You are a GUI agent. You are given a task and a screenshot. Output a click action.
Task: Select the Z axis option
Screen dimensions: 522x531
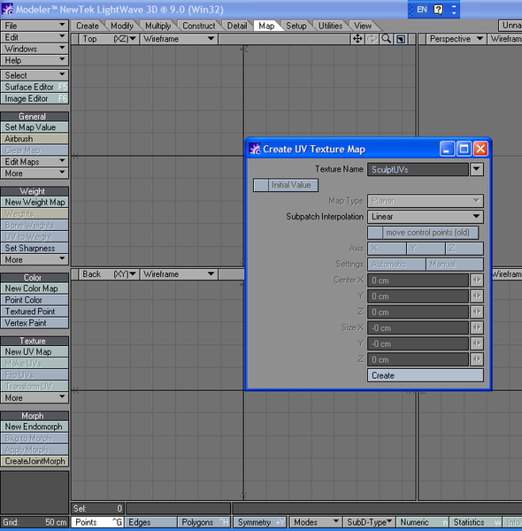pyautogui.click(x=464, y=249)
